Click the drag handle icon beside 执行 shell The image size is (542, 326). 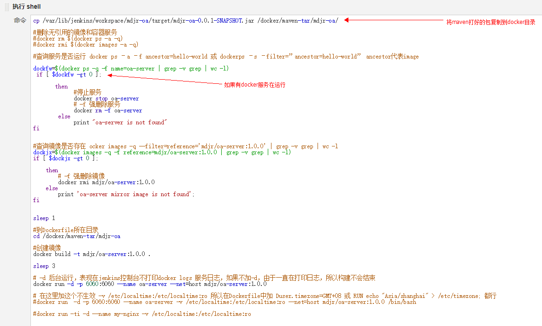point(6,6)
